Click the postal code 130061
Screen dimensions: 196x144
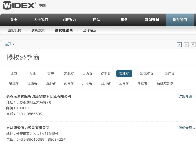tap(23, 108)
